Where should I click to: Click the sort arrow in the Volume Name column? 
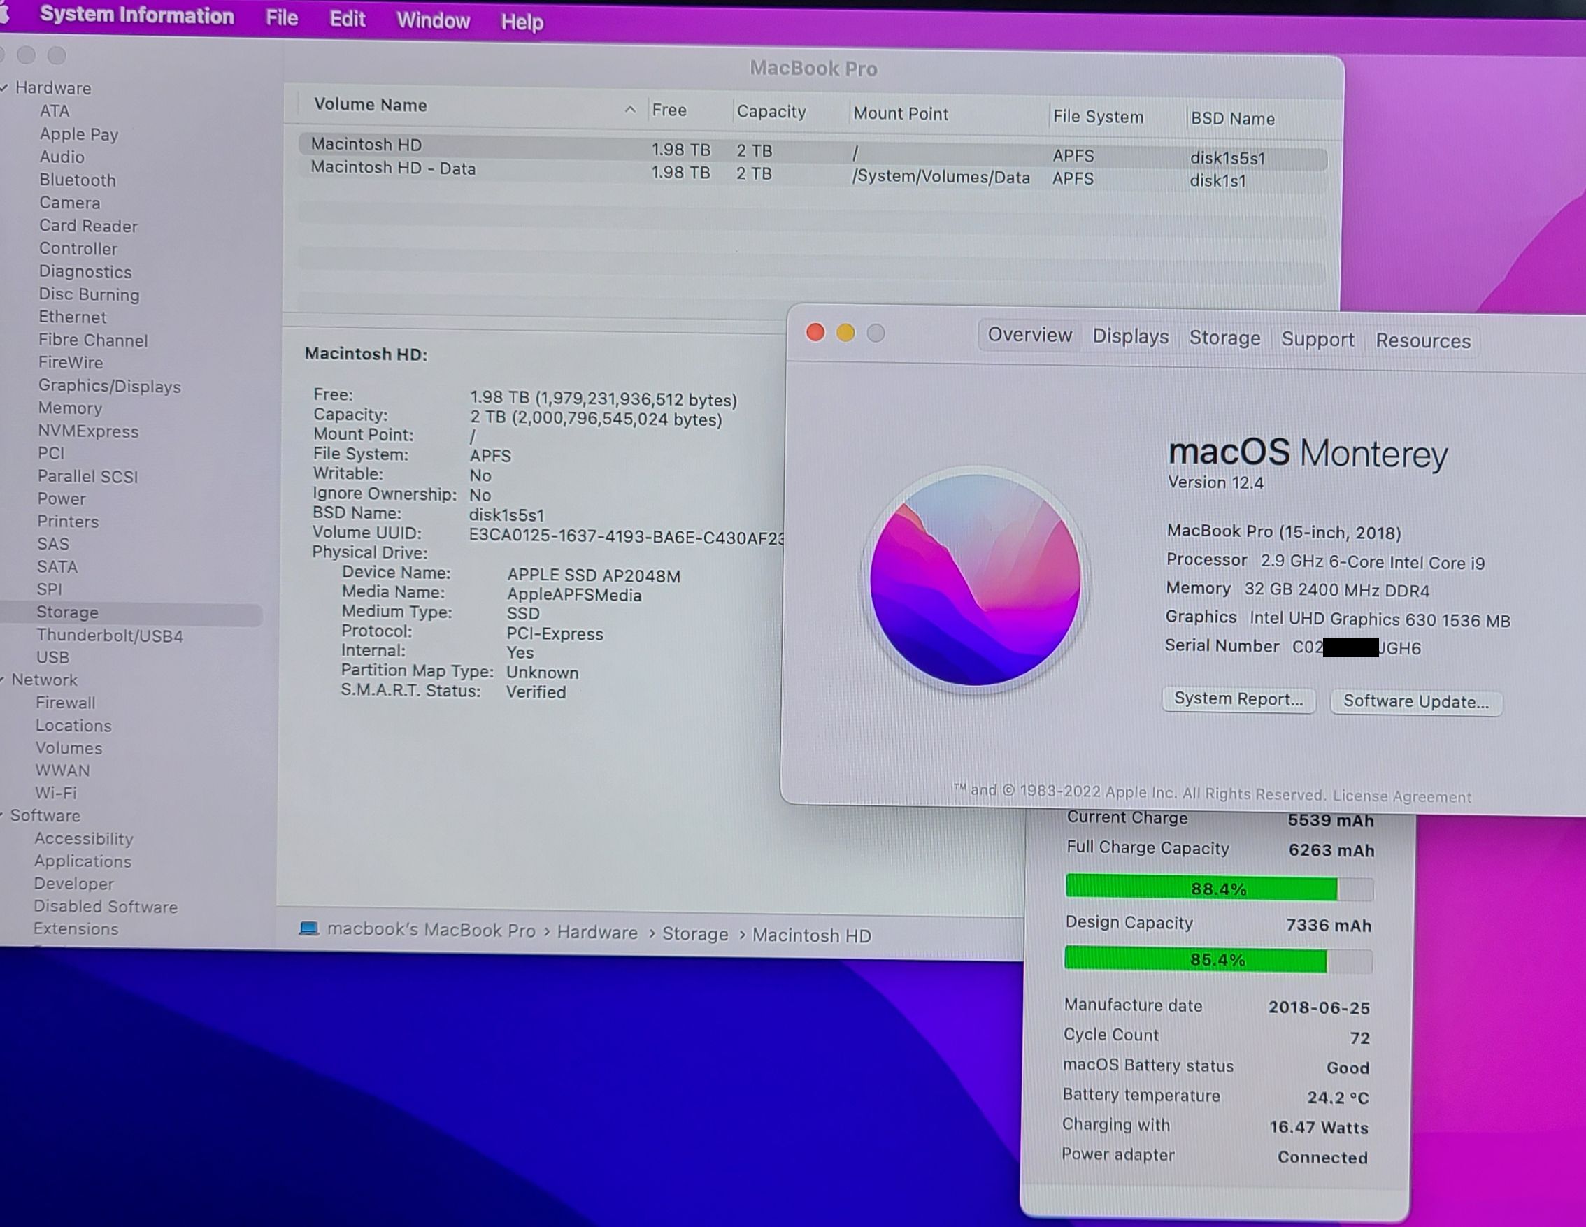[629, 110]
